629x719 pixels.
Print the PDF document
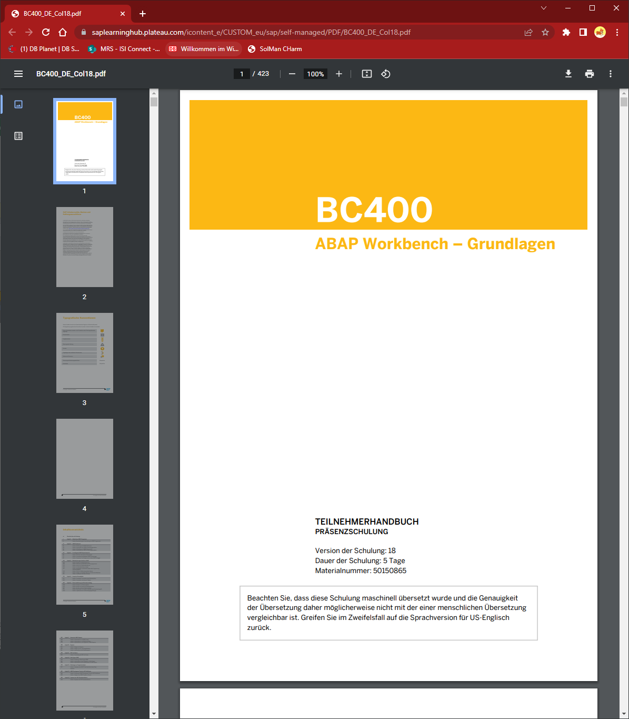(590, 74)
